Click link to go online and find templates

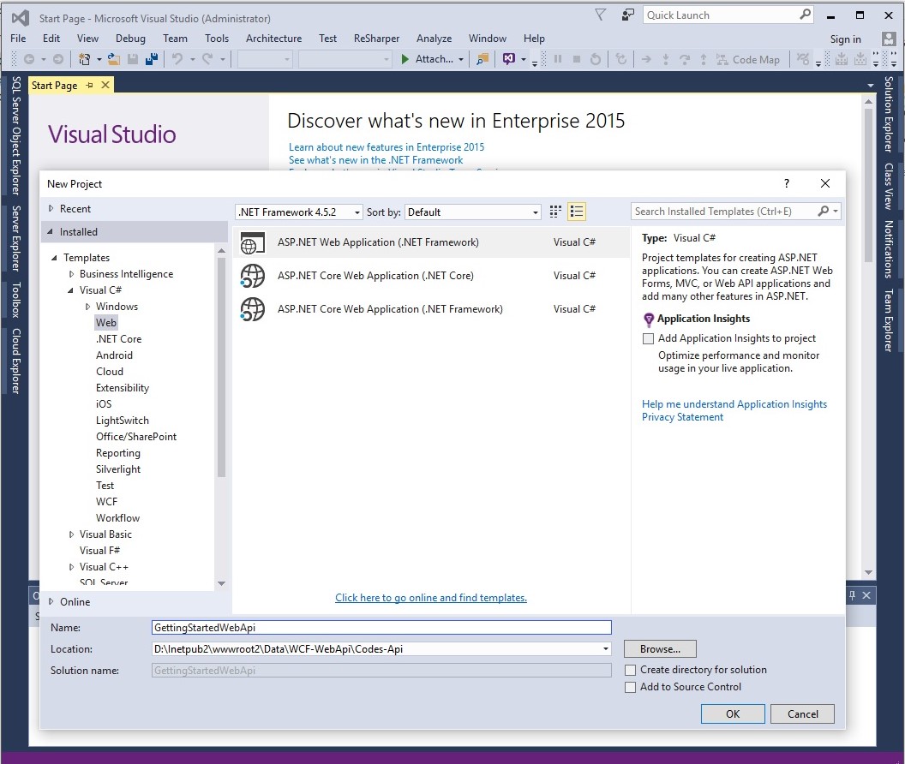pyautogui.click(x=431, y=597)
